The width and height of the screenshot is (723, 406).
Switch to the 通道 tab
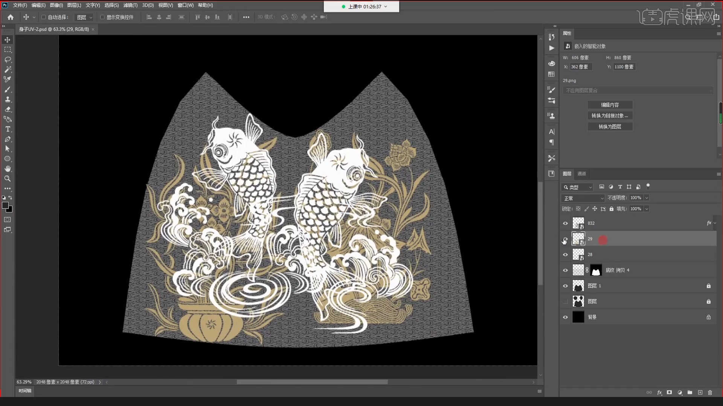(582, 174)
